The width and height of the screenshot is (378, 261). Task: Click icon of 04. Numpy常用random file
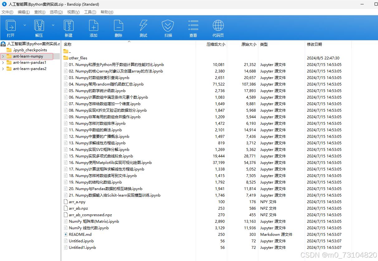(65, 84)
